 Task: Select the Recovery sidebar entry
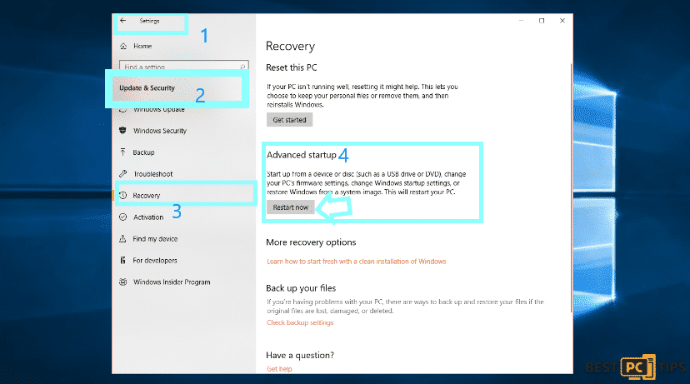pos(185,195)
